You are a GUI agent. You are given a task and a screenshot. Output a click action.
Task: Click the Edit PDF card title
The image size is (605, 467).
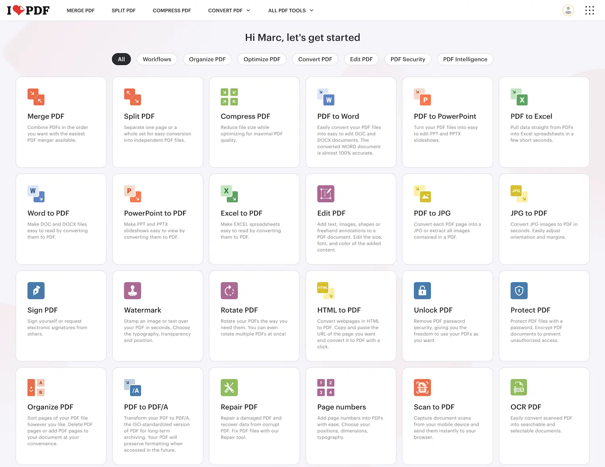pyautogui.click(x=332, y=213)
